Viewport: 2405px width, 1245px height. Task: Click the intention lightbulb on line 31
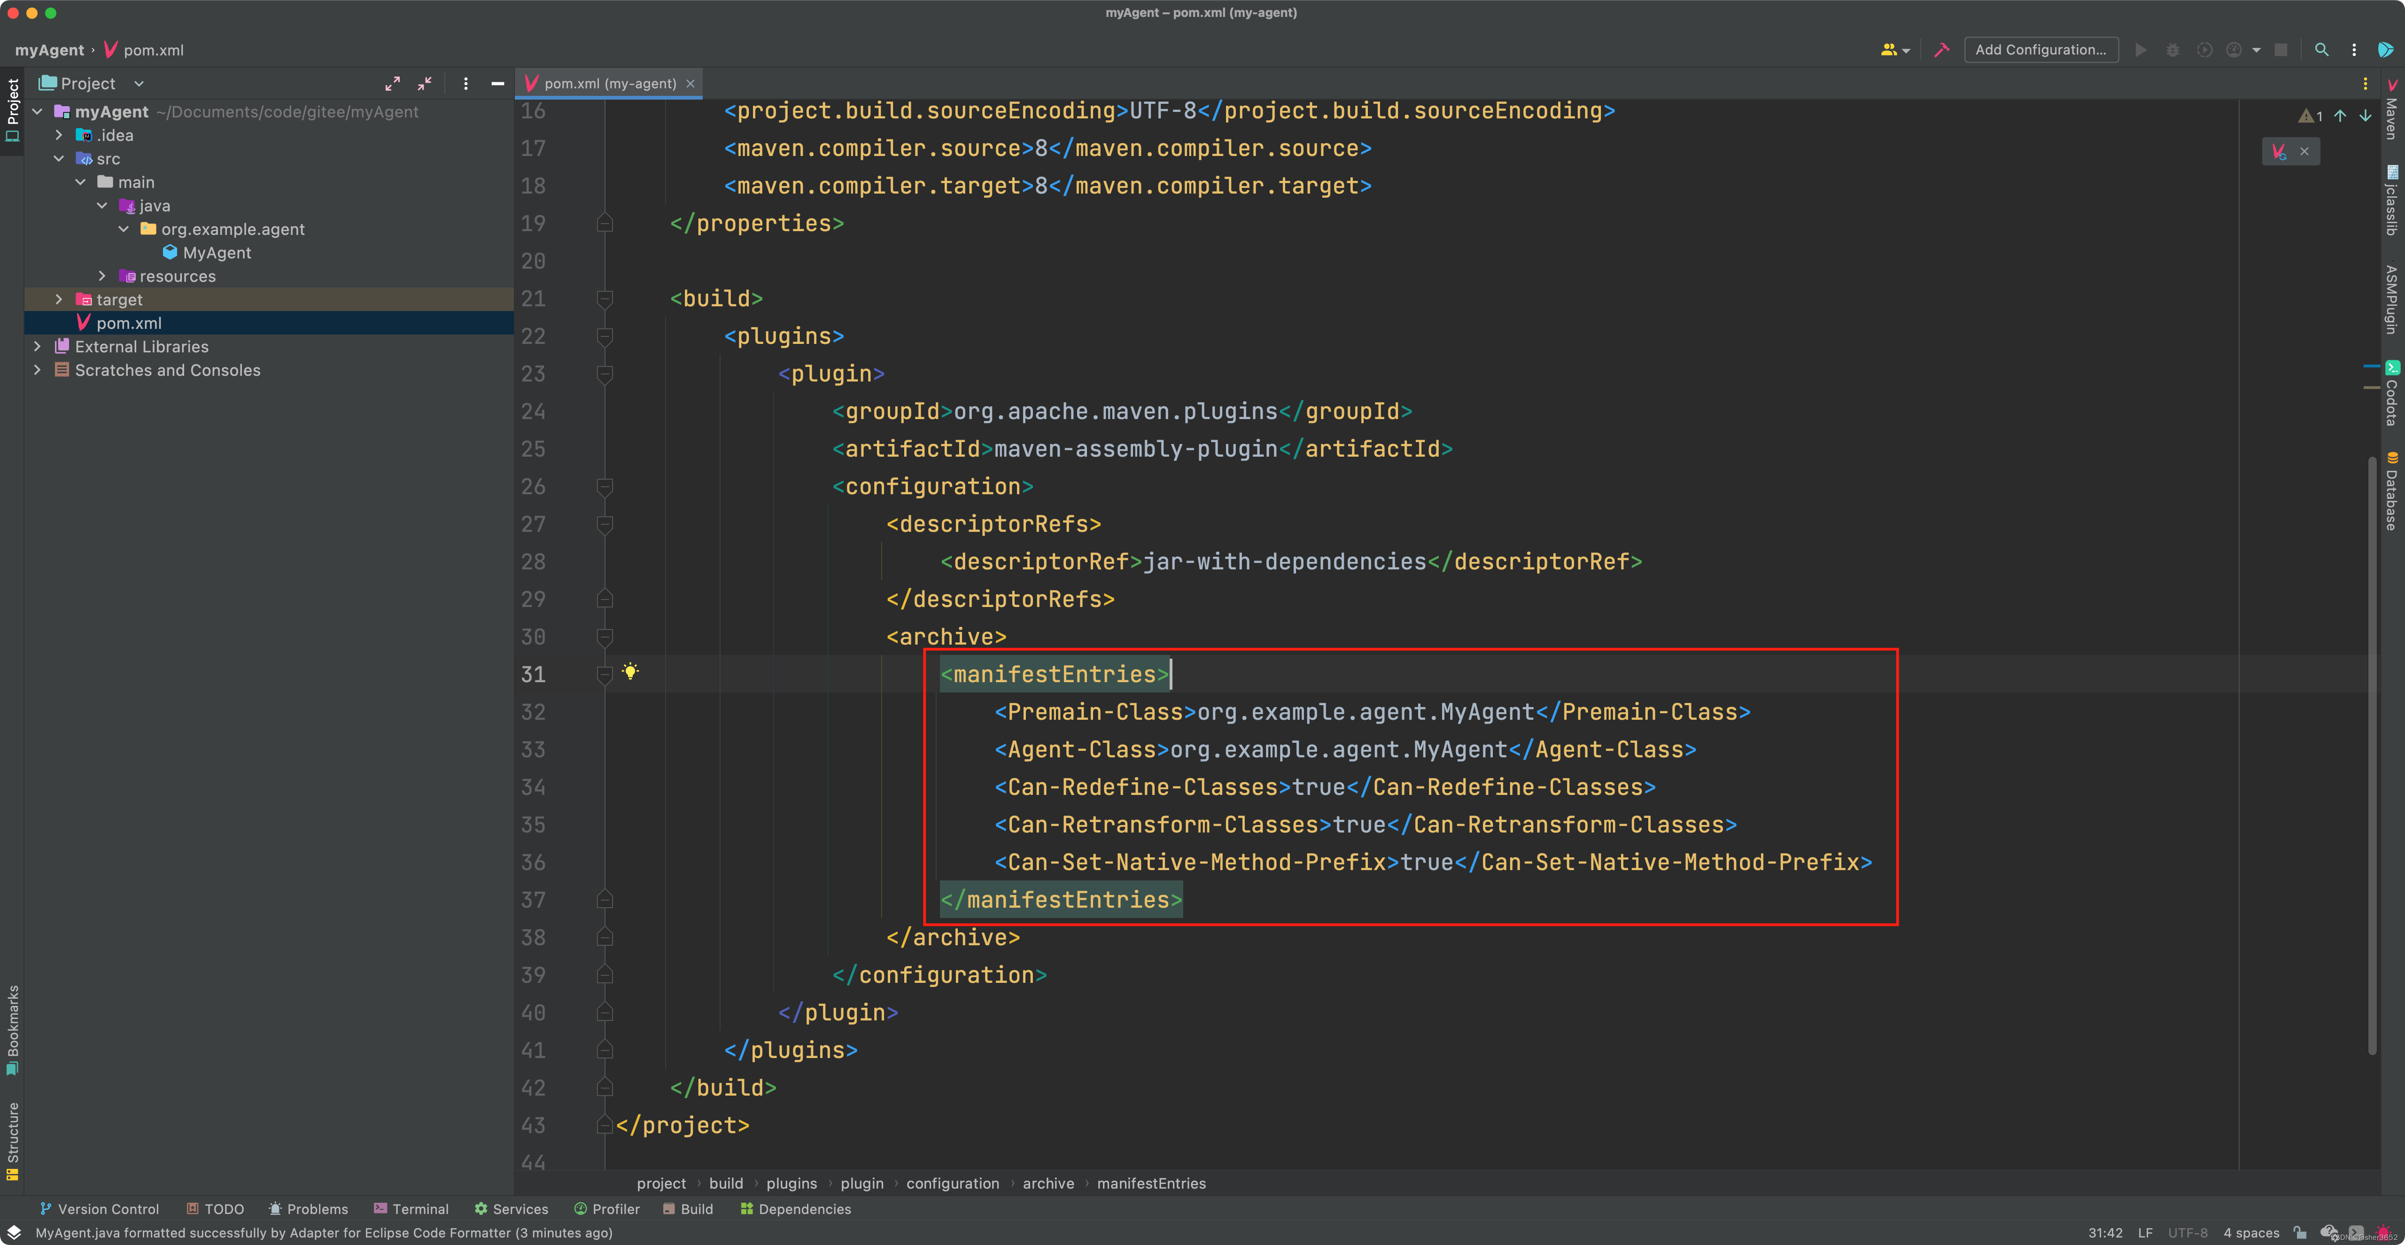pyautogui.click(x=630, y=671)
